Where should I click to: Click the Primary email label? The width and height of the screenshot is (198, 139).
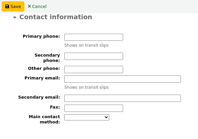[42, 78]
